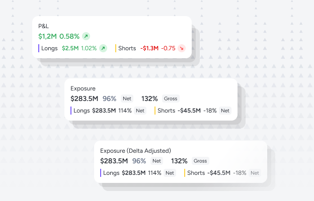
Task: Click the 132% value in the Exposure card
Action: pyautogui.click(x=149, y=98)
